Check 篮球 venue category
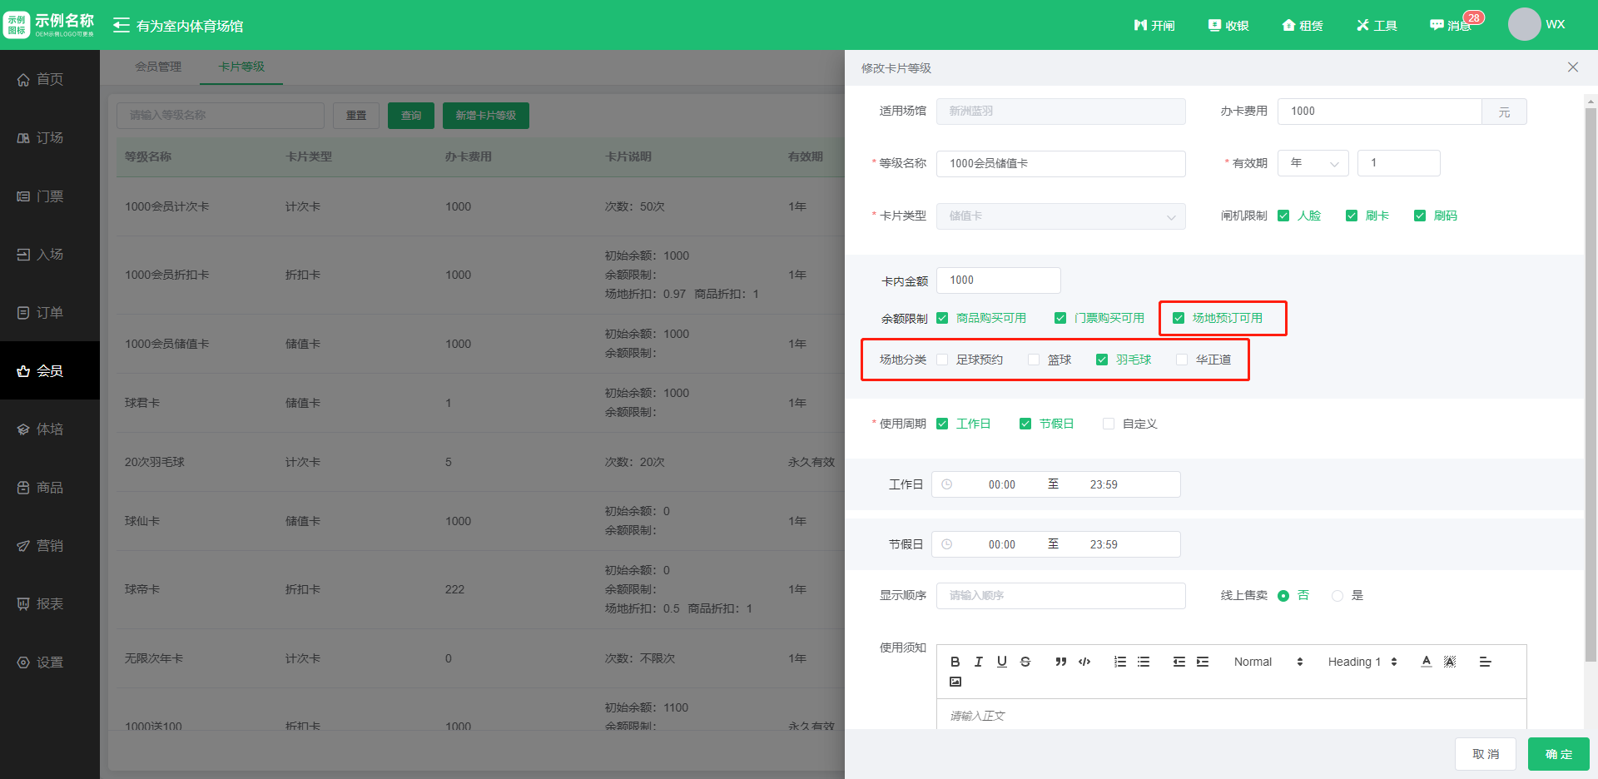Image resolution: width=1598 pixels, height=779 pixels. tap(1034, 360)
